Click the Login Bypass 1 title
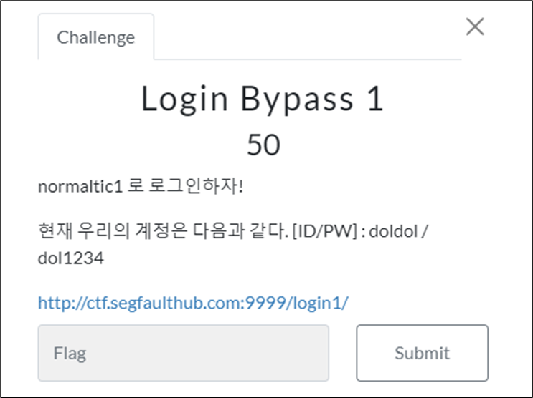Screen dimensions: 533x398 coord(263,99)
